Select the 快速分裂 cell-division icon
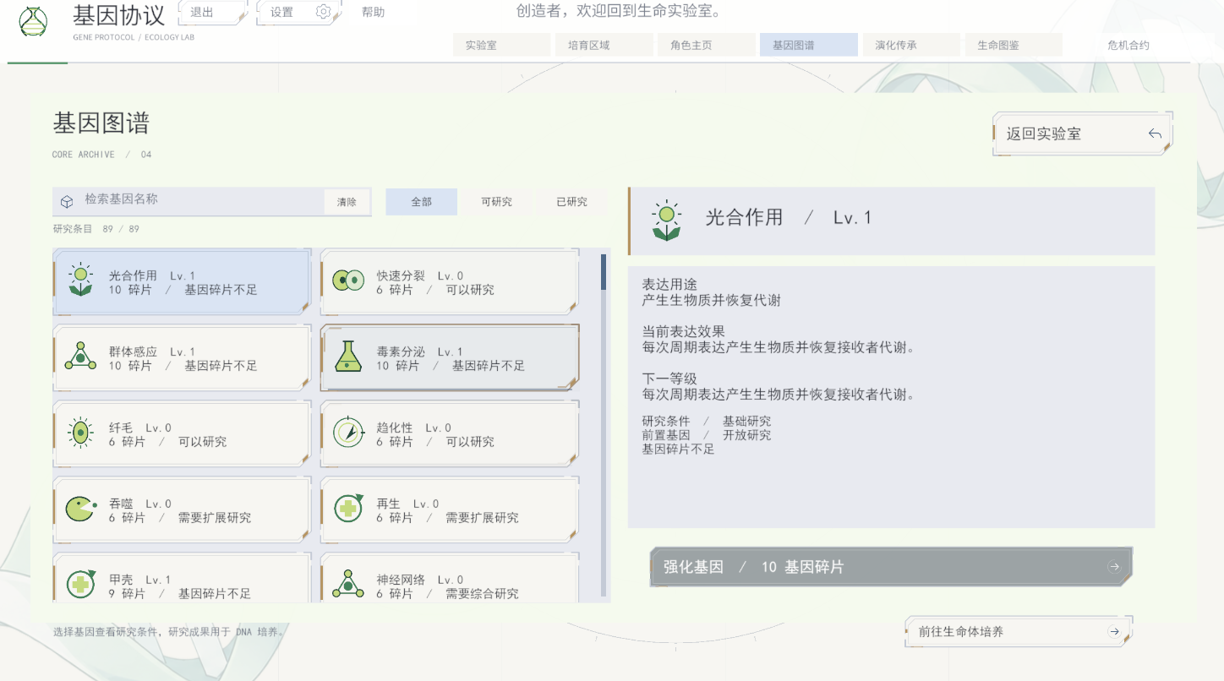The width and height of the screenshot is (1224, 681). pyautogui.click(x=348, y=280)
